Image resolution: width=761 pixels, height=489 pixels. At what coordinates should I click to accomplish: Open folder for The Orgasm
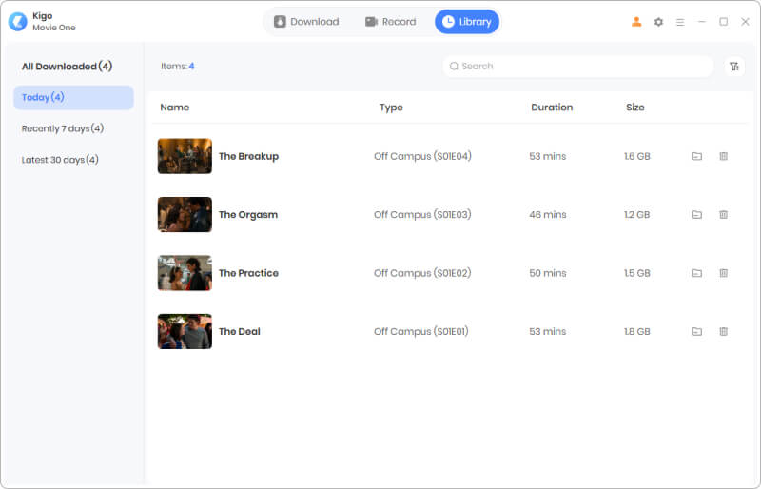point(696,215)
